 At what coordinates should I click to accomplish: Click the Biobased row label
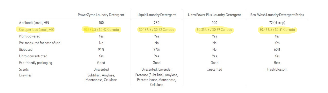click(x=26, y=49)
